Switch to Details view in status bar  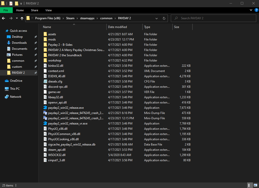250,185
